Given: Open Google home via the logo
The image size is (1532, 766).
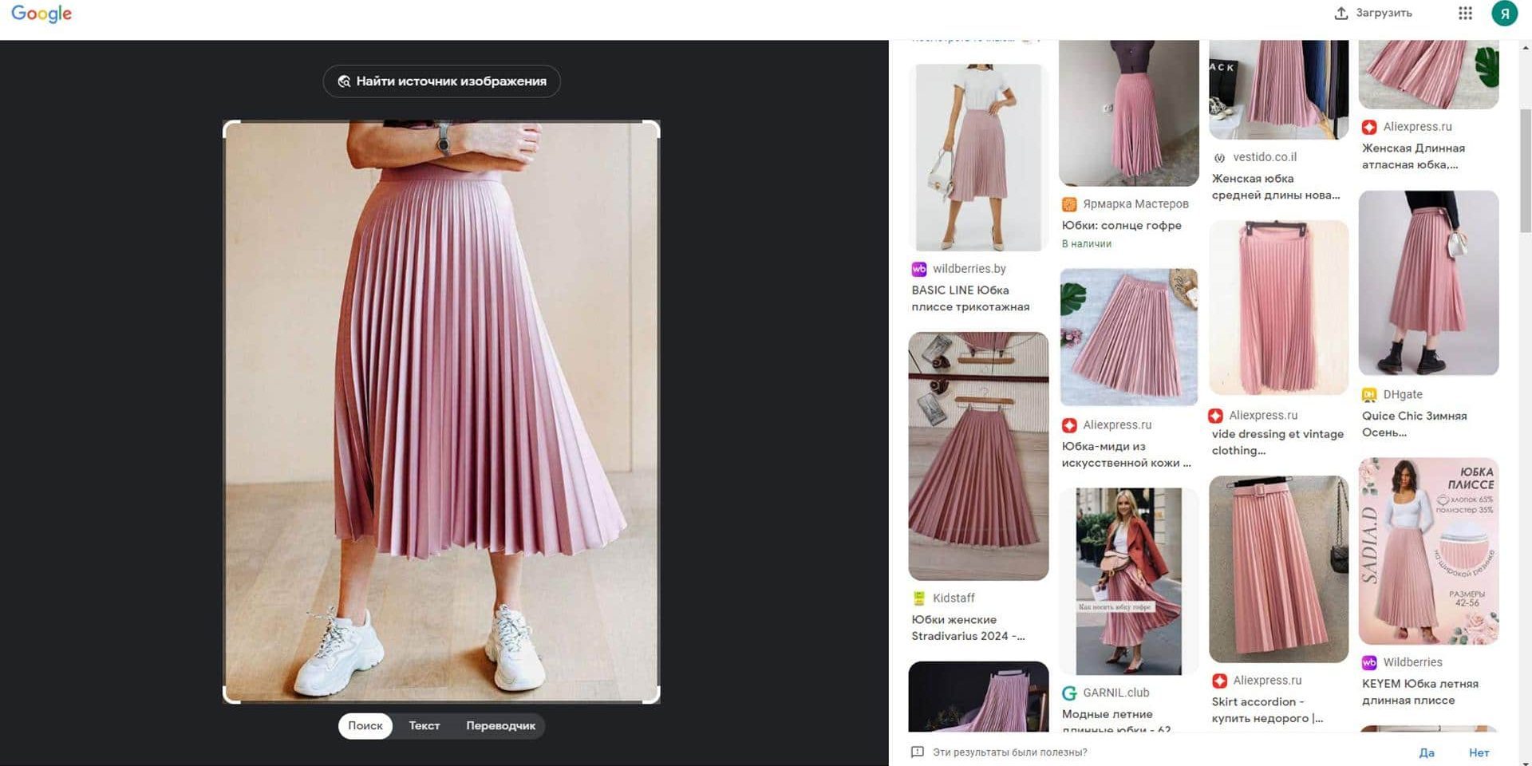Looking at the screenshot, I should coord(41,14).
